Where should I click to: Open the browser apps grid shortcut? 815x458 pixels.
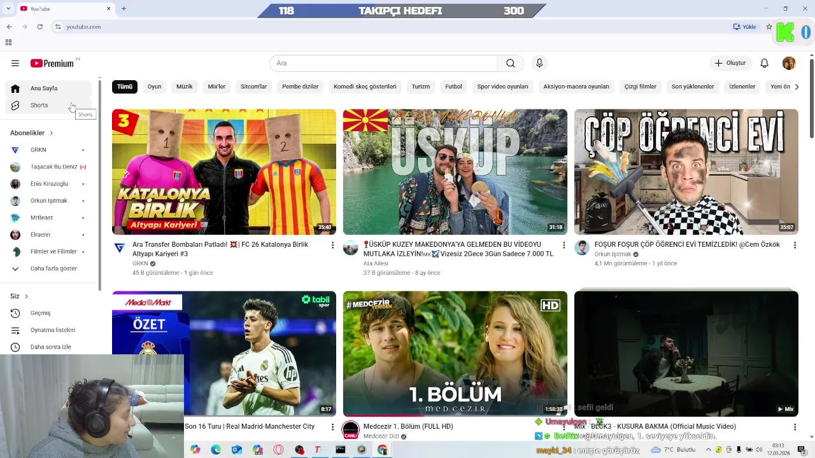coord(8,43)
